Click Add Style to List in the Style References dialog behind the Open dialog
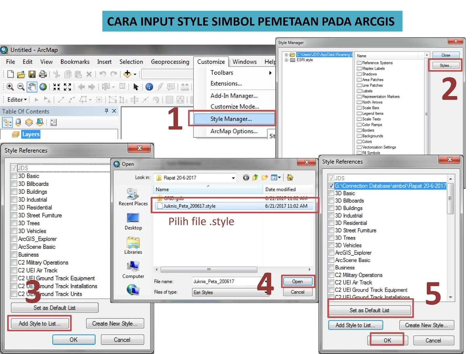 pos(40,324)
